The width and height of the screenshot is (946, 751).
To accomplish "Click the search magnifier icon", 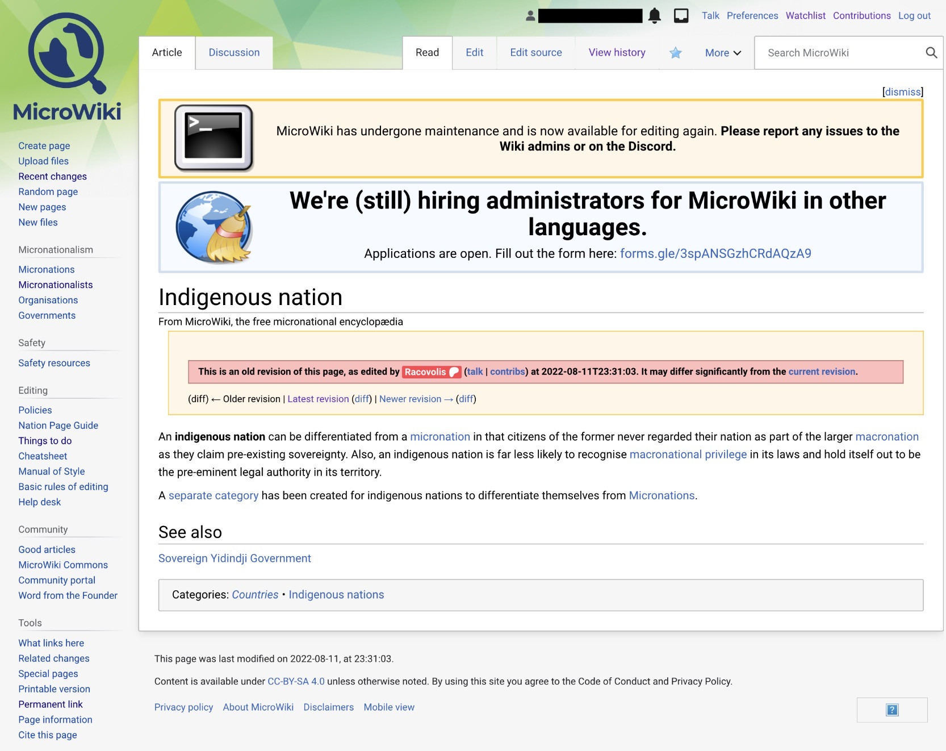I will pos(931,53).
